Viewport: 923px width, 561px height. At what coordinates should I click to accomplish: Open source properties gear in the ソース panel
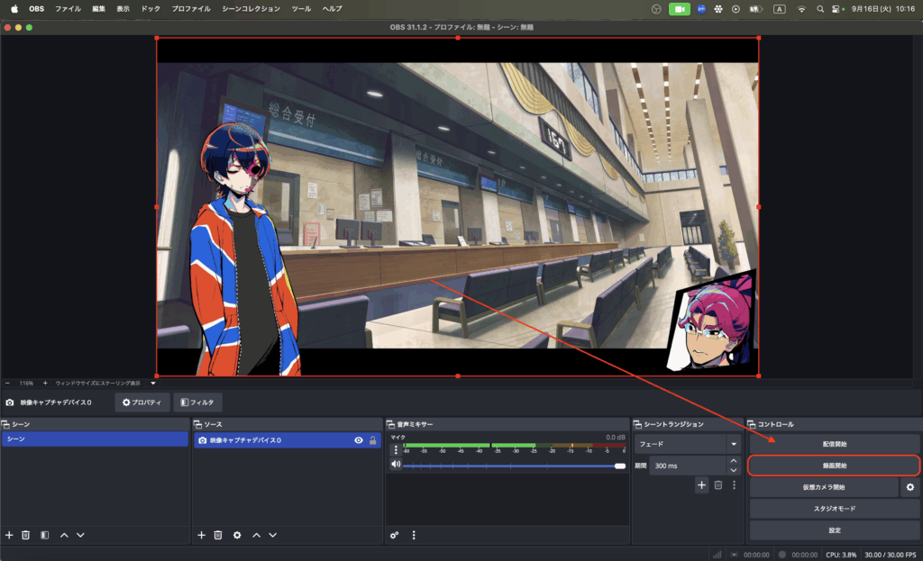237,535
